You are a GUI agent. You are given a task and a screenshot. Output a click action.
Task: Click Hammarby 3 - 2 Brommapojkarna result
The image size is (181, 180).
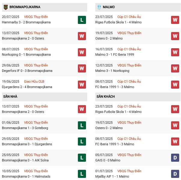pyautogui.click(x=26, y=22)
